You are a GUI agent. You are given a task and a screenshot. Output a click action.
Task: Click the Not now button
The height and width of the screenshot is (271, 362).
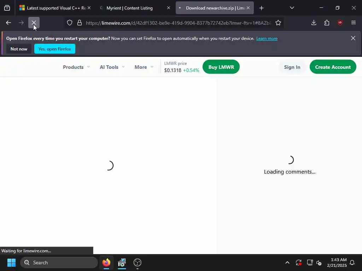click(19, 49)
